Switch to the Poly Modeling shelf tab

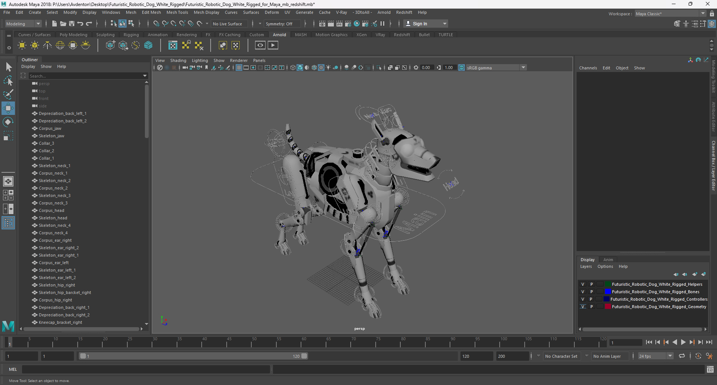coord(74,35)
